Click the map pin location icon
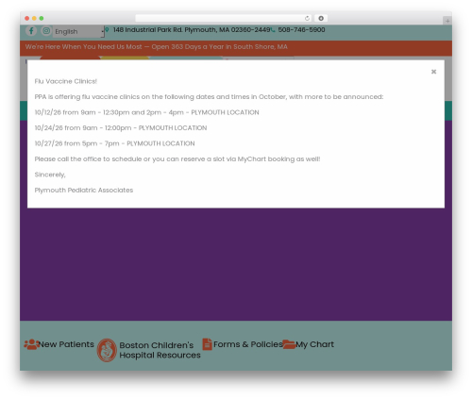This screenshot has height=399, width=472. [x=107, y=30]
